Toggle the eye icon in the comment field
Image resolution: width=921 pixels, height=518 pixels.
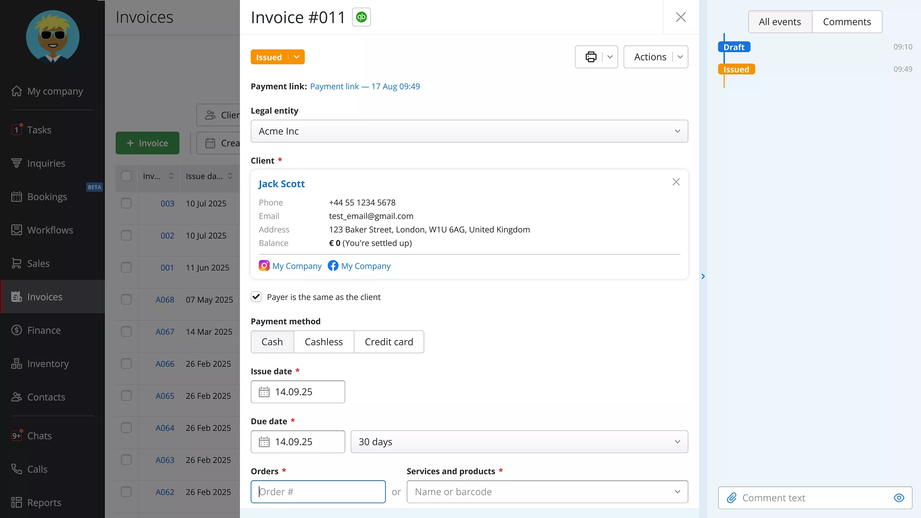pyautogui.click(x=899, y=498)
